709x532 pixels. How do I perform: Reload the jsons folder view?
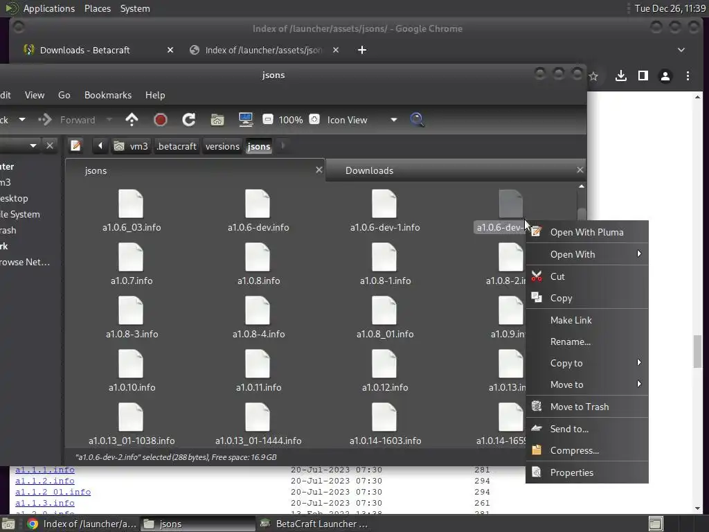[188, 120]
